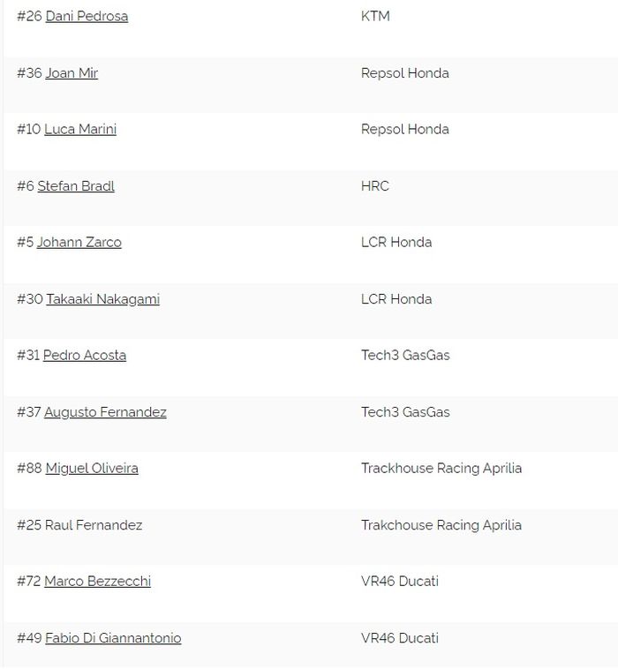
Task: Open the Dani Pedrosa rider link
Action: point(87,16)
